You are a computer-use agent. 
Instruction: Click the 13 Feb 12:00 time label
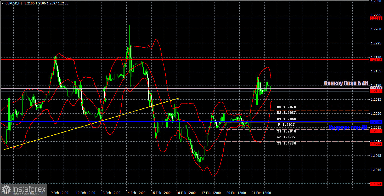(110, 193)
